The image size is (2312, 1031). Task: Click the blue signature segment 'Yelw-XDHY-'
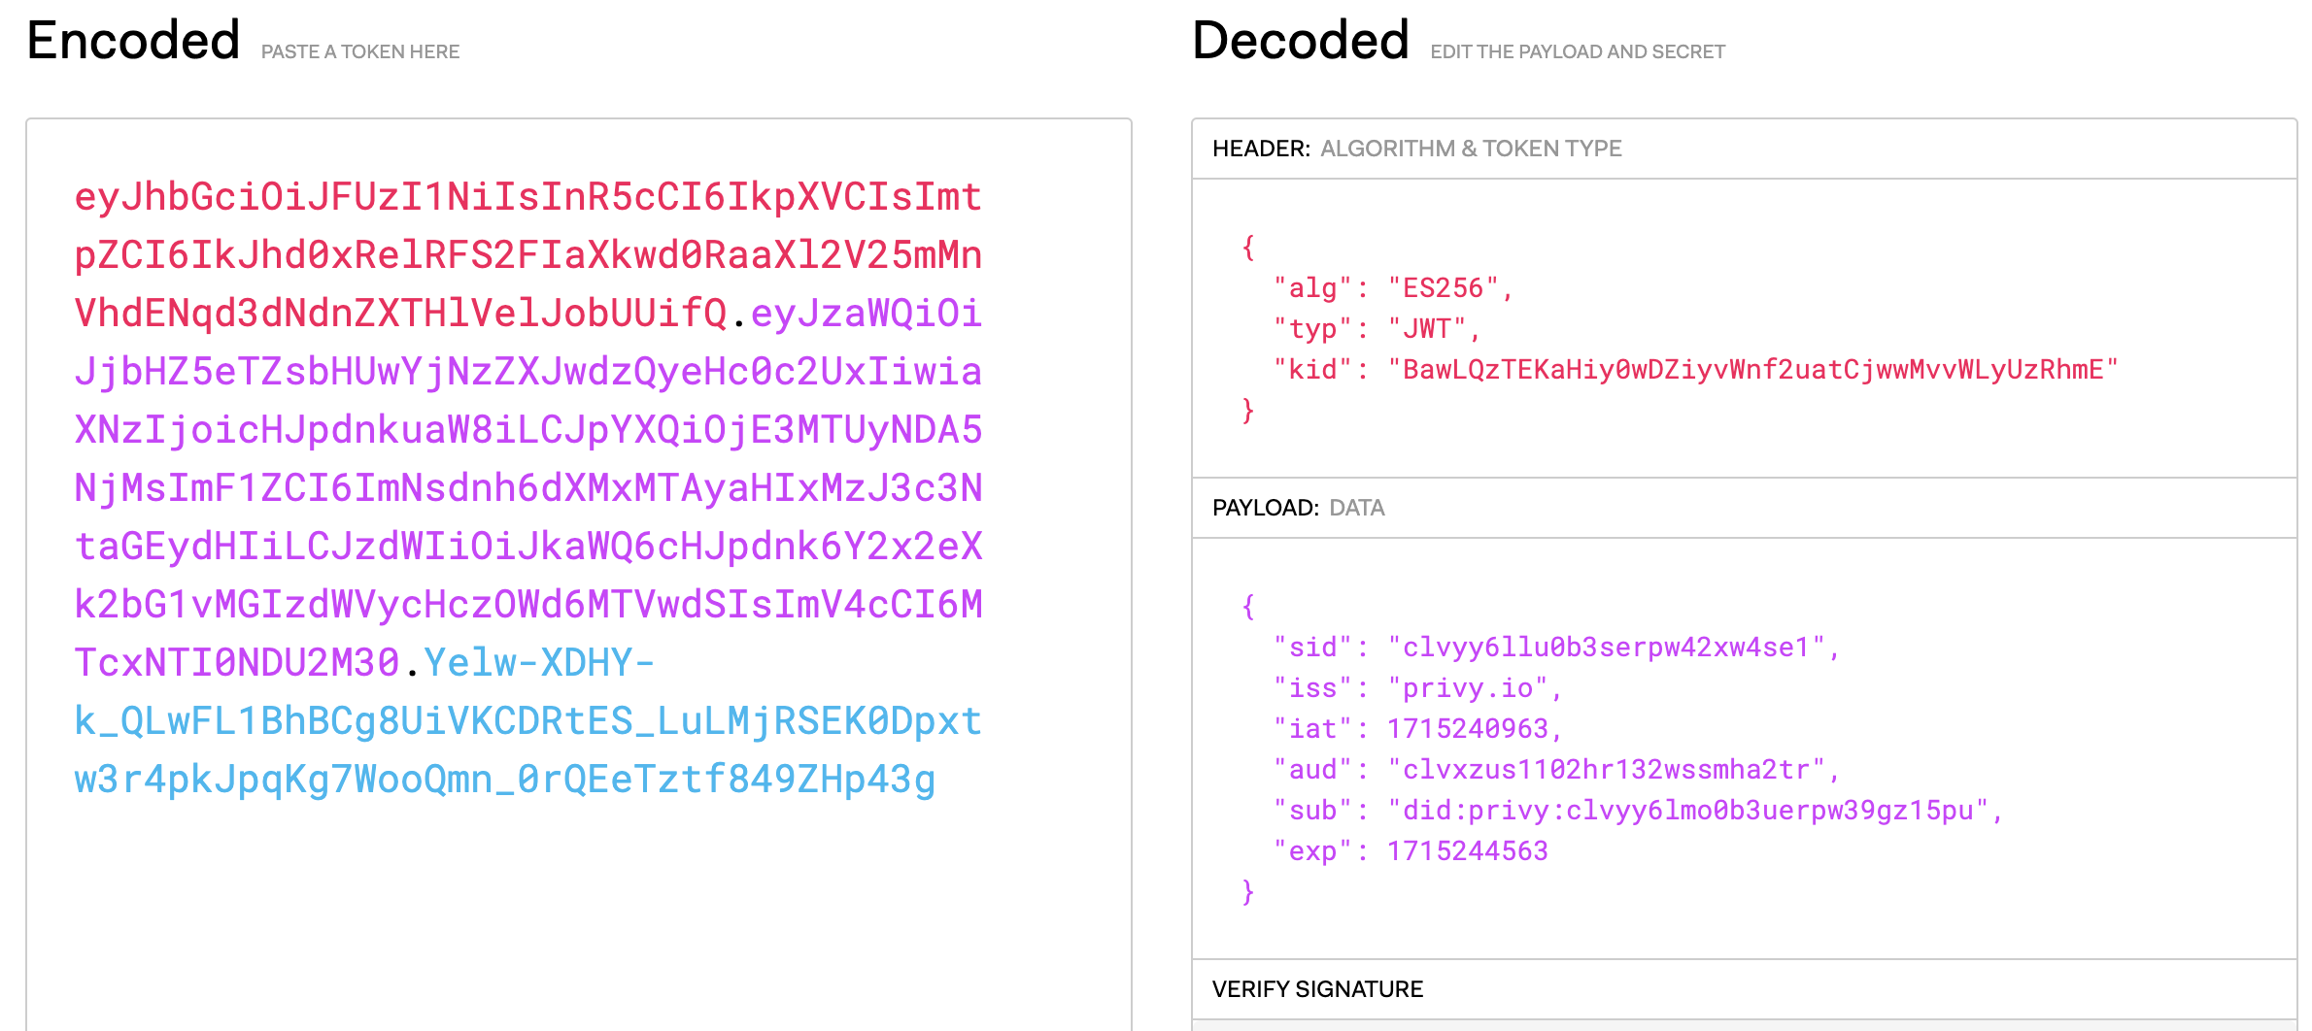tap(540, 663)
